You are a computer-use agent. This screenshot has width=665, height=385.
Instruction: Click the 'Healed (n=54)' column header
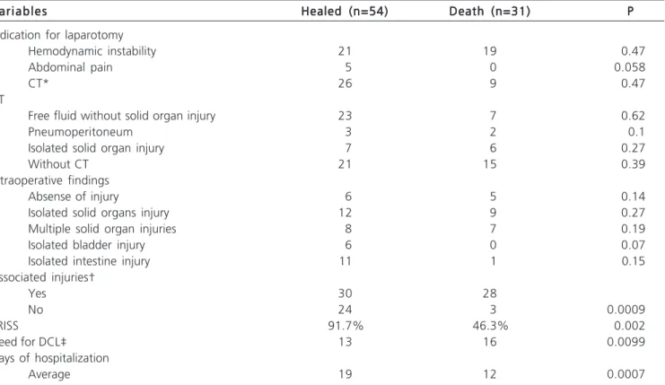point(345,11)
